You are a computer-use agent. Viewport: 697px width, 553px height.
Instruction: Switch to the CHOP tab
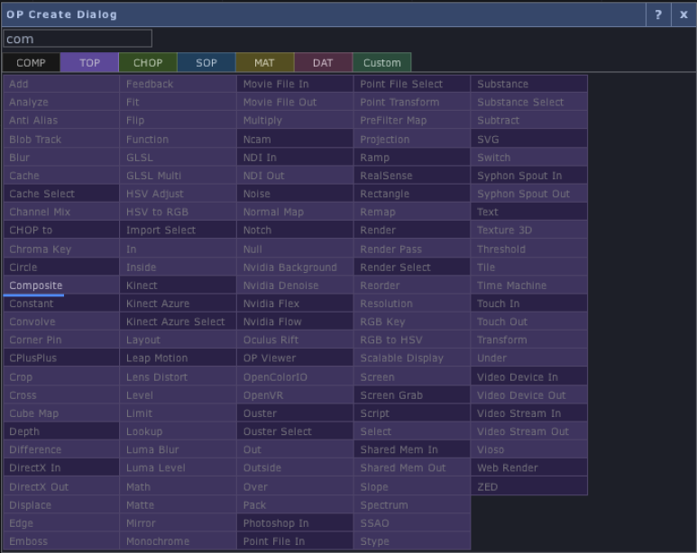(x=148, y=63)
